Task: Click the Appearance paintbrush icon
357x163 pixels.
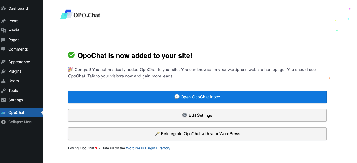Action: (3, 62)
